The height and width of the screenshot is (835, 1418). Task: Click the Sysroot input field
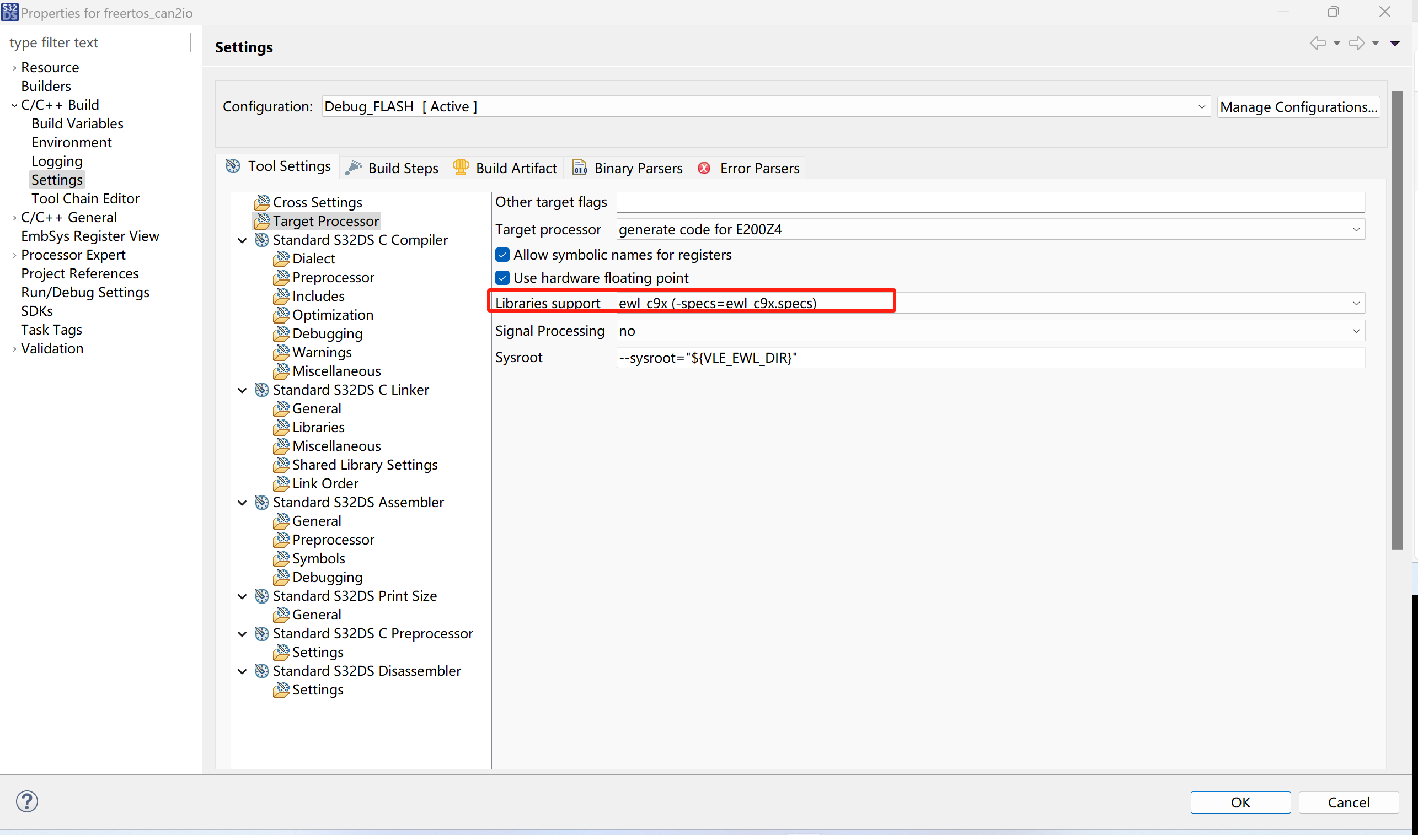(991, 358)
